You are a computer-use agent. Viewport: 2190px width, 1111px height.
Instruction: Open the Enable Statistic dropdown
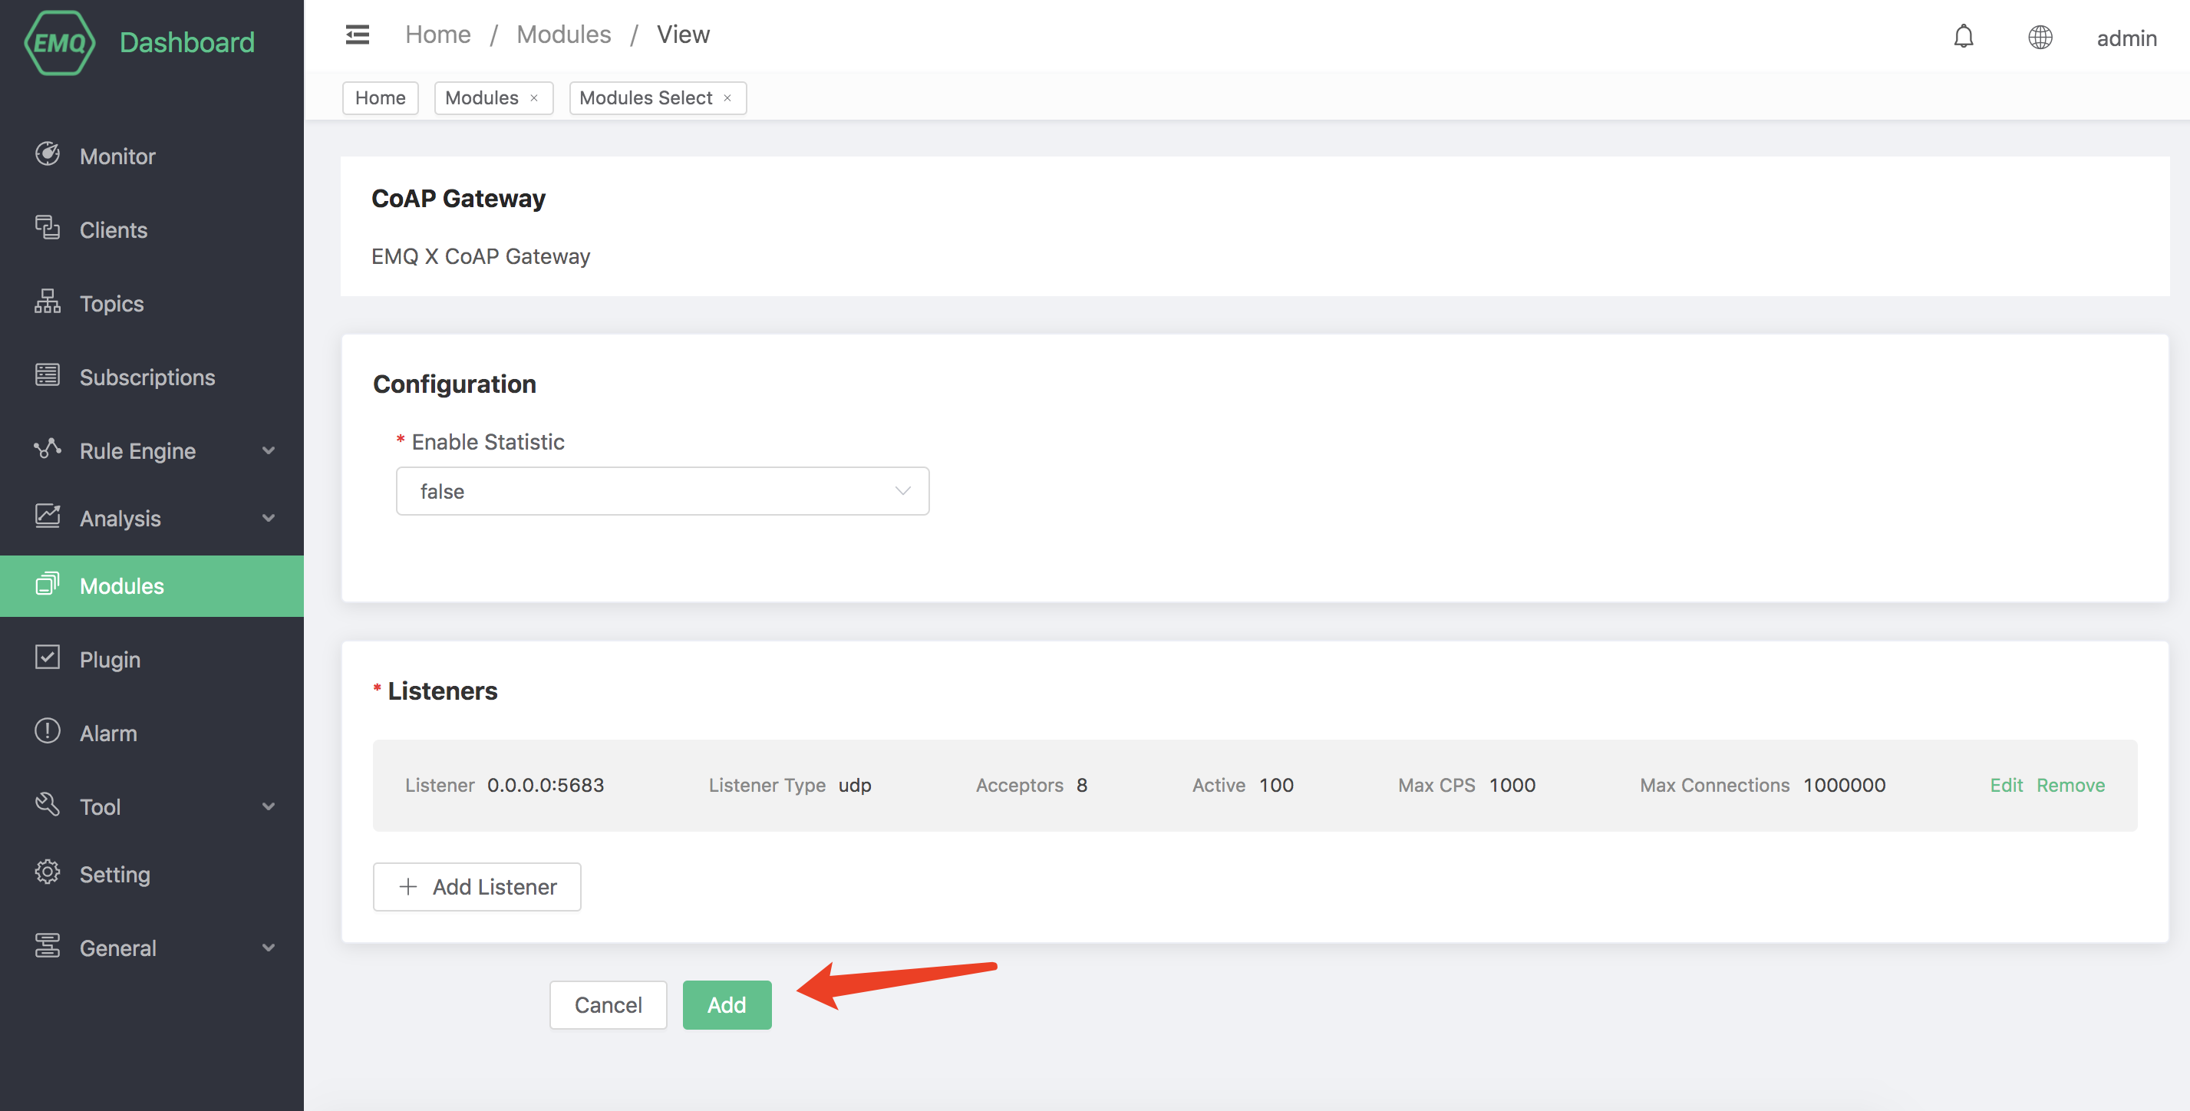[x=662, y=491]
